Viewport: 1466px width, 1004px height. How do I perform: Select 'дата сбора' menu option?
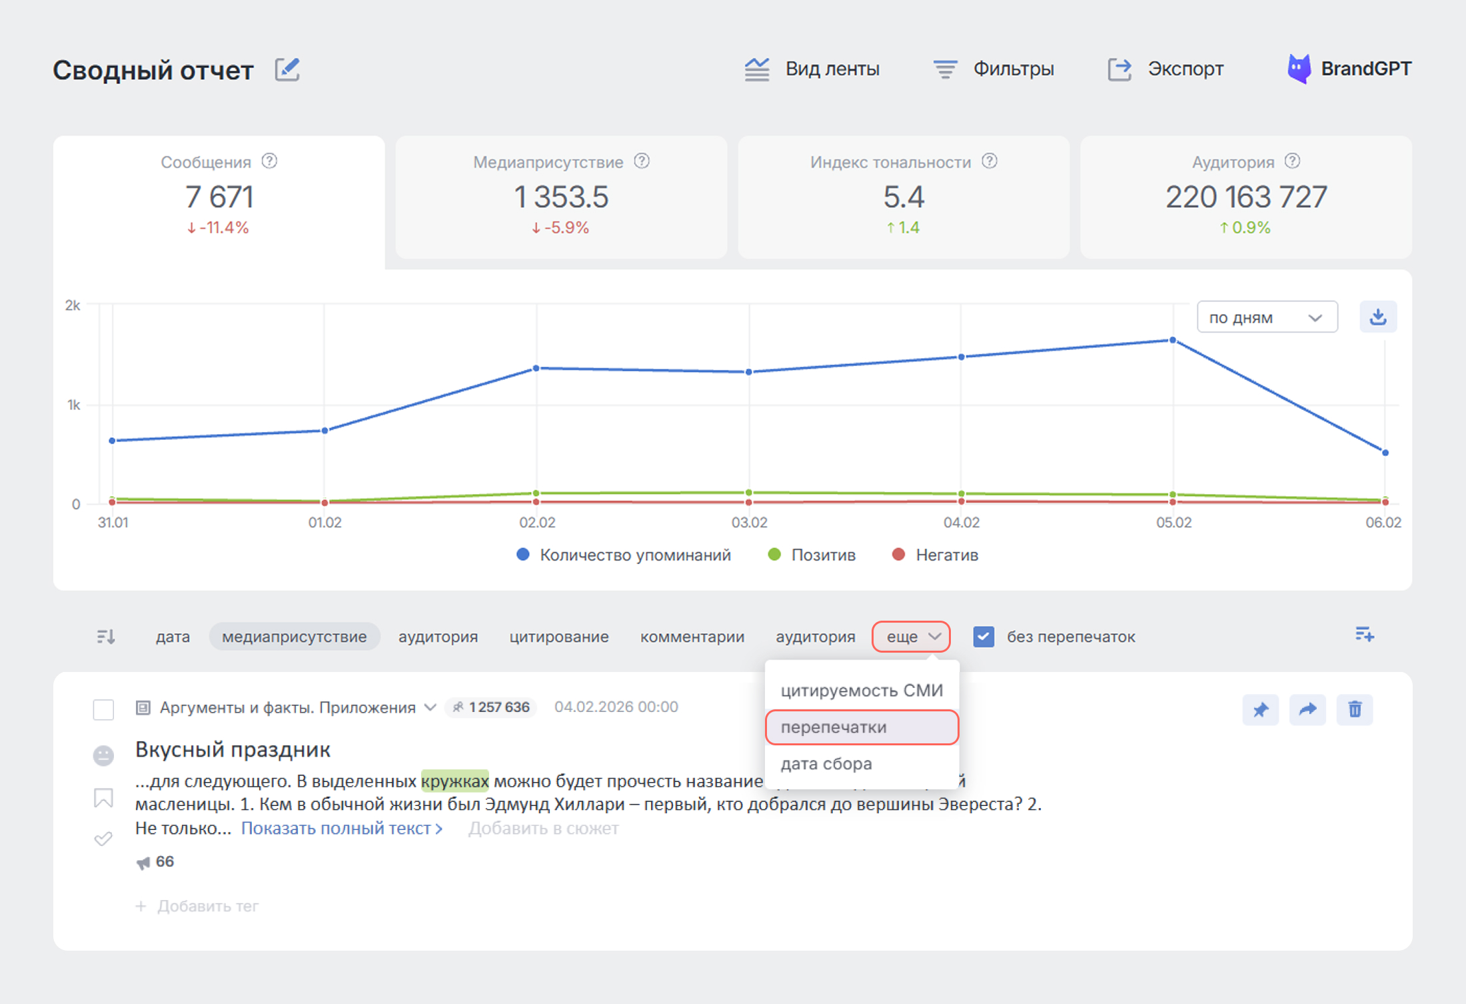click(826, 764)
